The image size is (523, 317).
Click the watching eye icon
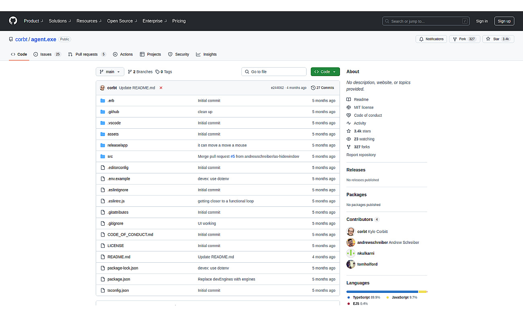click(x=349, y=139)
